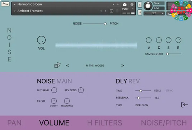192x130 pixels.
Task: Open the PAN tab
Action: (x=14, y=123)
